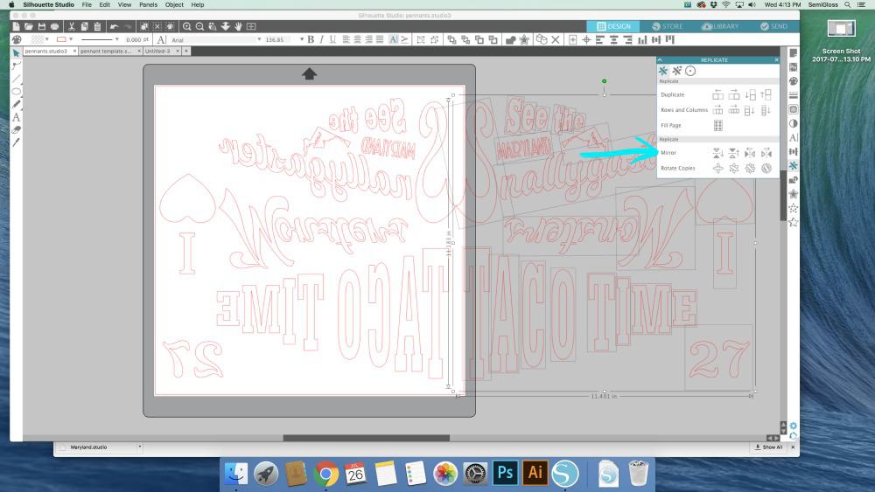Select the Draw Ellipse tool
The image size is (875, 492).
pos(16,92)
